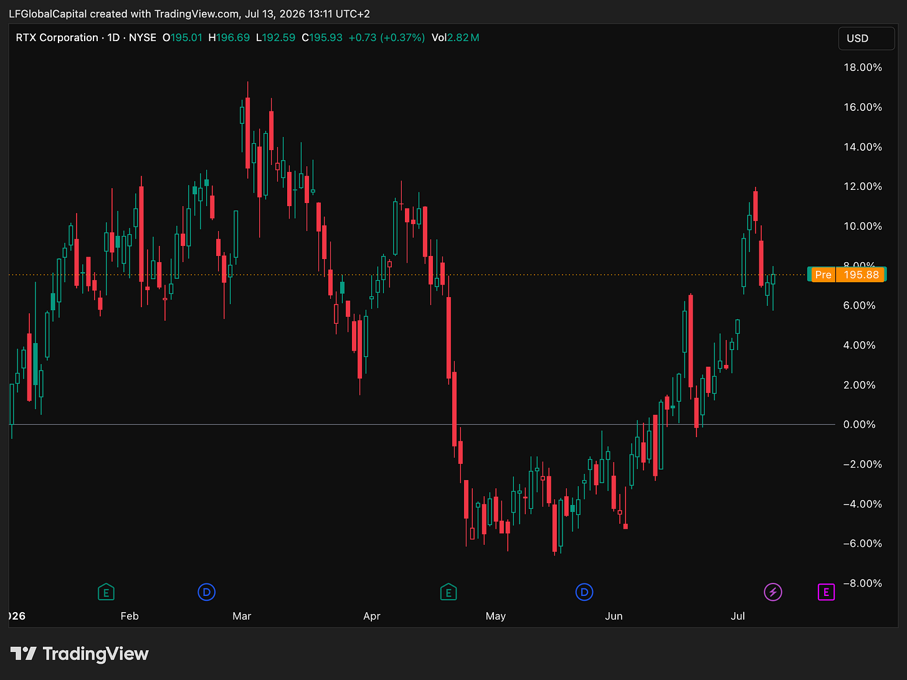Click the orange Pre 195.88 price label
Screen dimensions: 907x680
click(847, 275)
